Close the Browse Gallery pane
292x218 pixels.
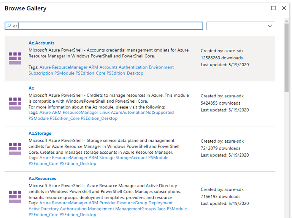pyautogui.click(x=284, y=8)
